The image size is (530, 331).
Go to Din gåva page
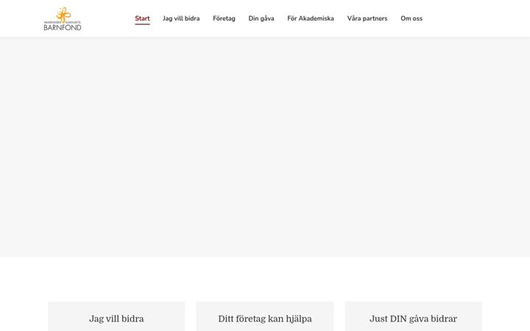(x=261, y=18)
